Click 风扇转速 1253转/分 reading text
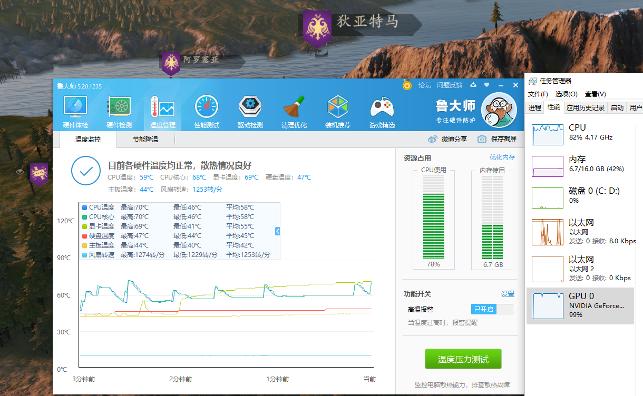This screenshot has width=643, height=396. [191, 190]
